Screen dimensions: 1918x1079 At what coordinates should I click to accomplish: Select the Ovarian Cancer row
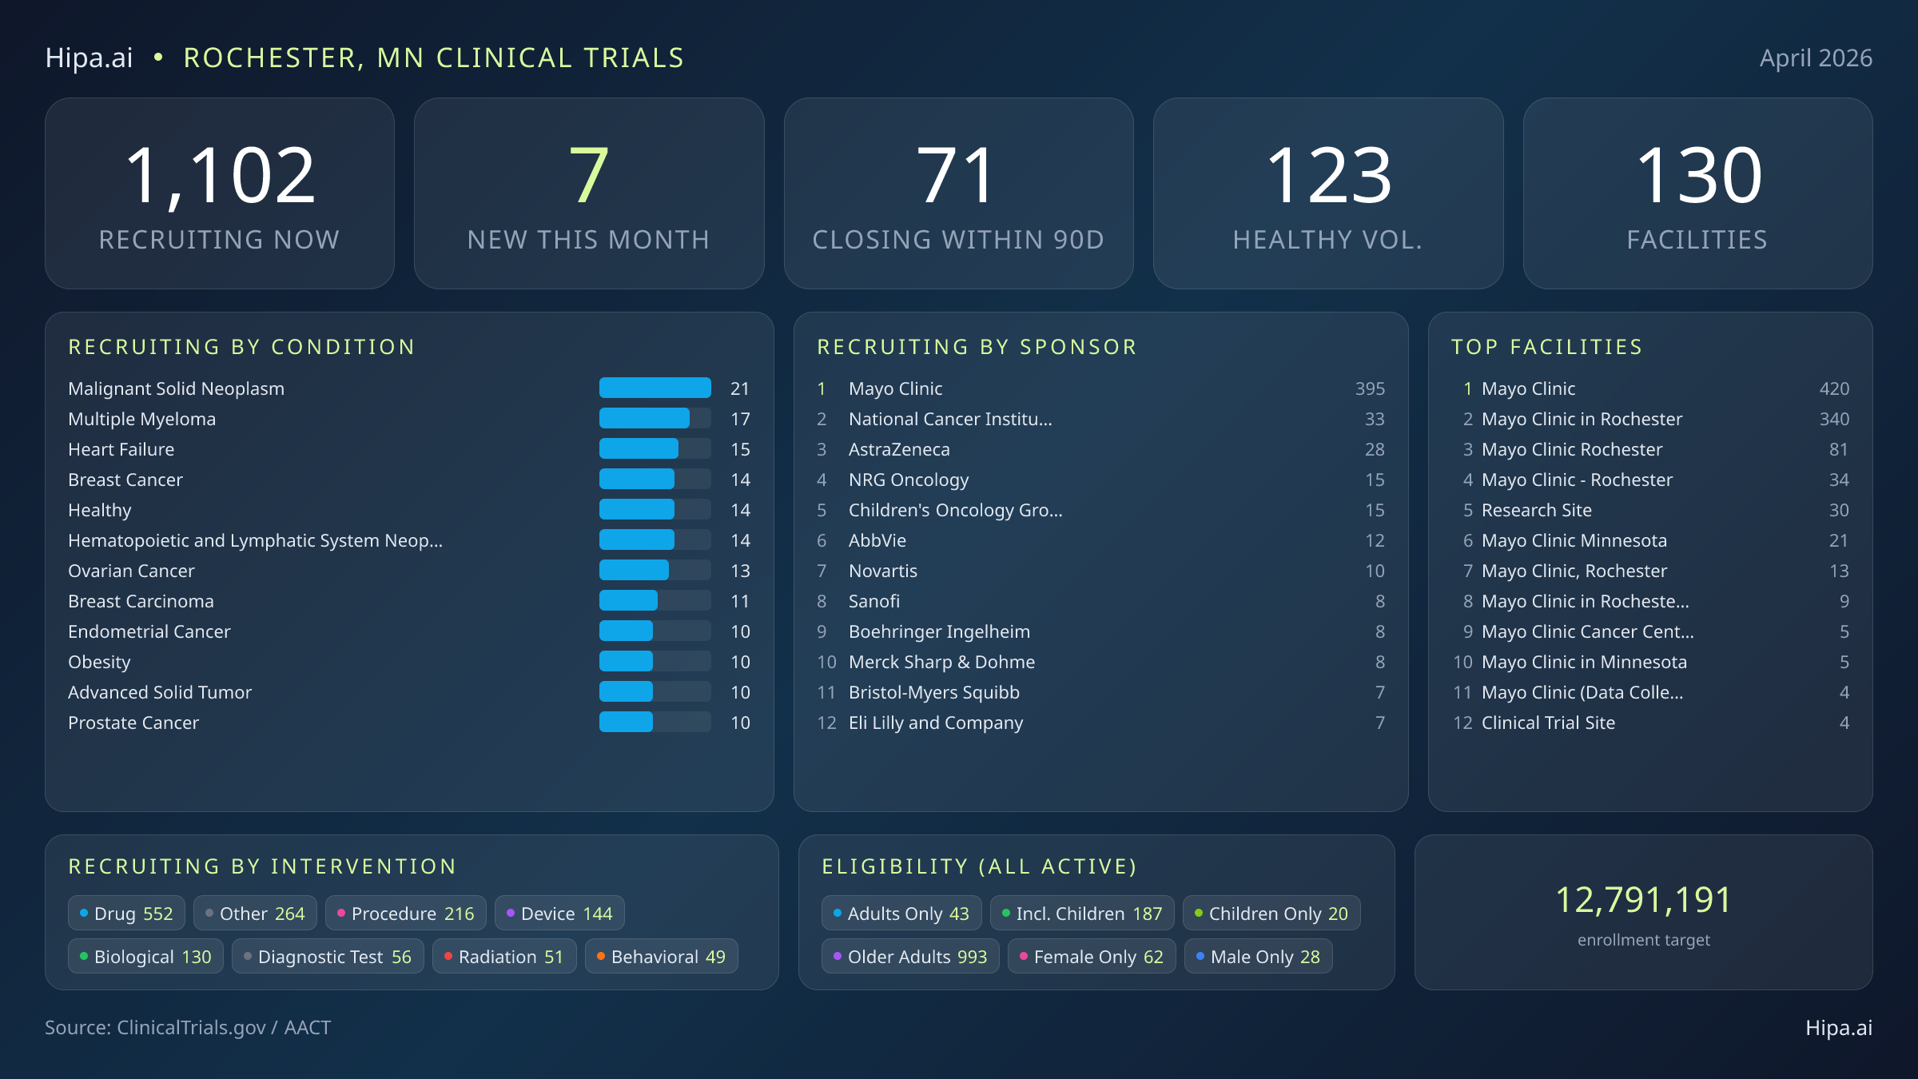(409, 570)
